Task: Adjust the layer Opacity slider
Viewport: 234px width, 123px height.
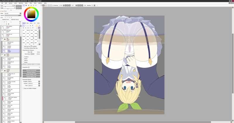Action: click(13, 15)
